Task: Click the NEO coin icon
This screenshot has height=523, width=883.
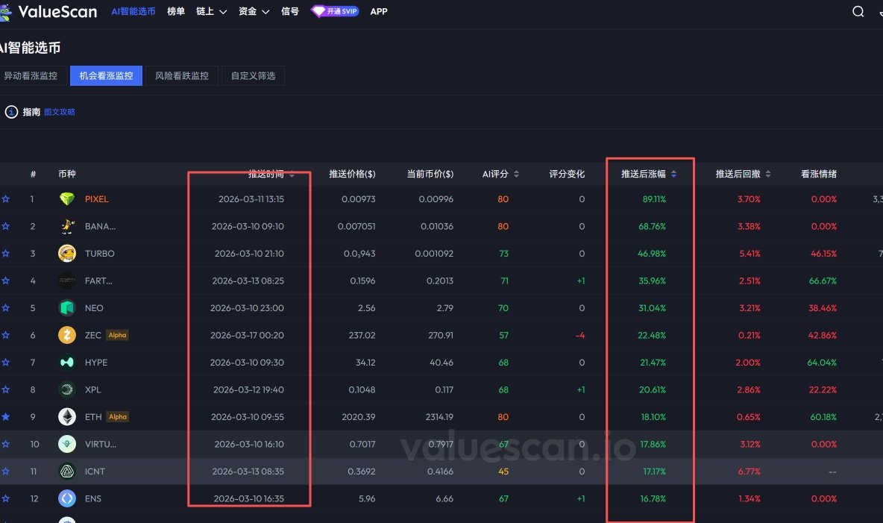Action: tap(67, 308)
